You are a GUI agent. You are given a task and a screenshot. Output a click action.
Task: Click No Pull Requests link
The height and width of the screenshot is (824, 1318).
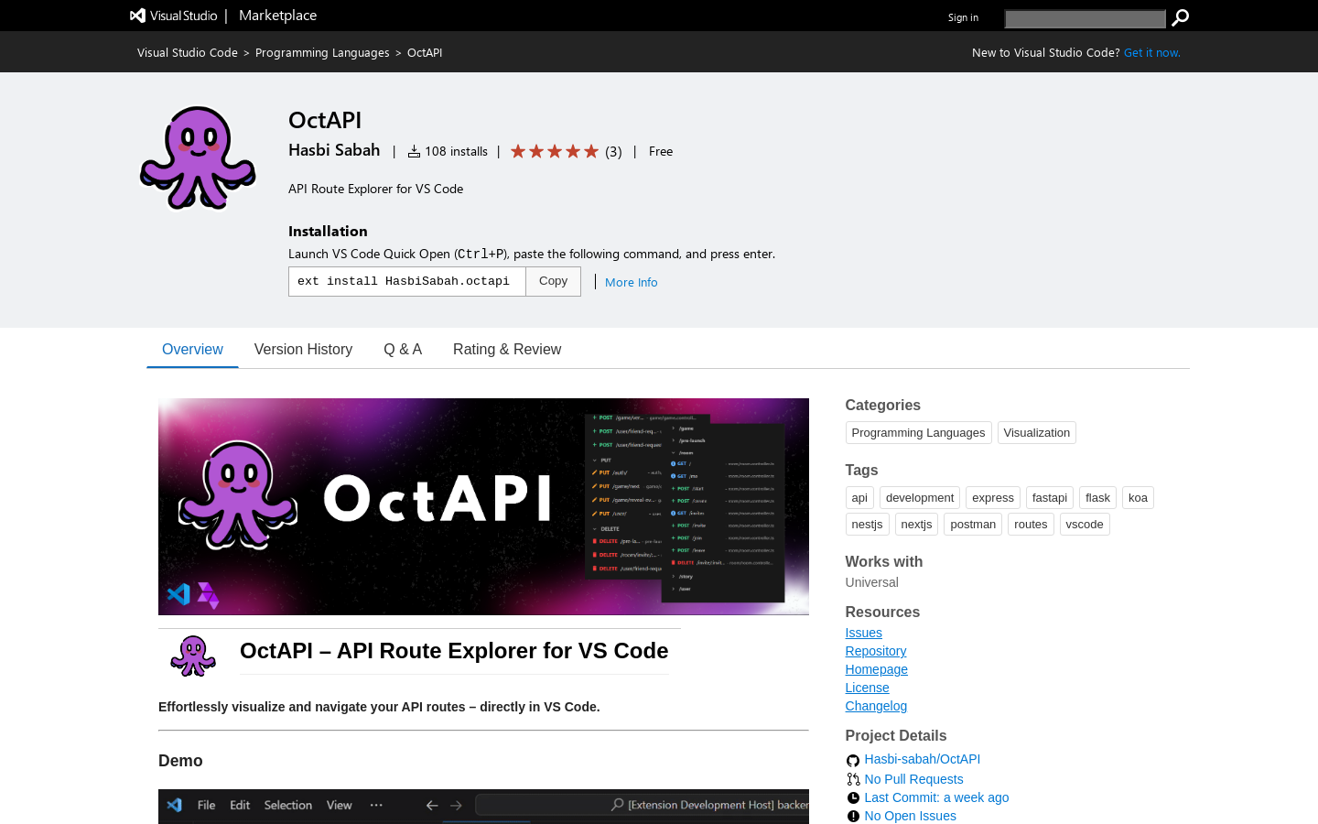(x=913, y=779)
